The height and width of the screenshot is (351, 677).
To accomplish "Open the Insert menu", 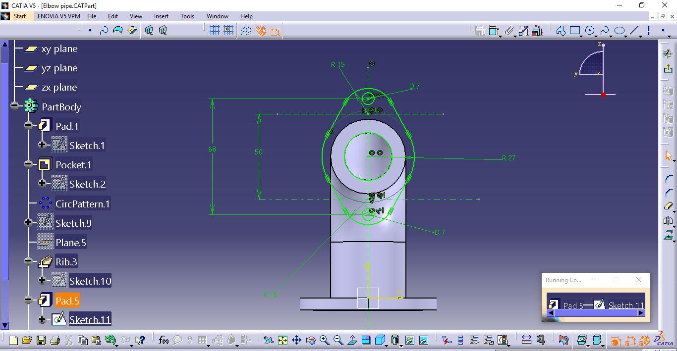I will 161,16.
